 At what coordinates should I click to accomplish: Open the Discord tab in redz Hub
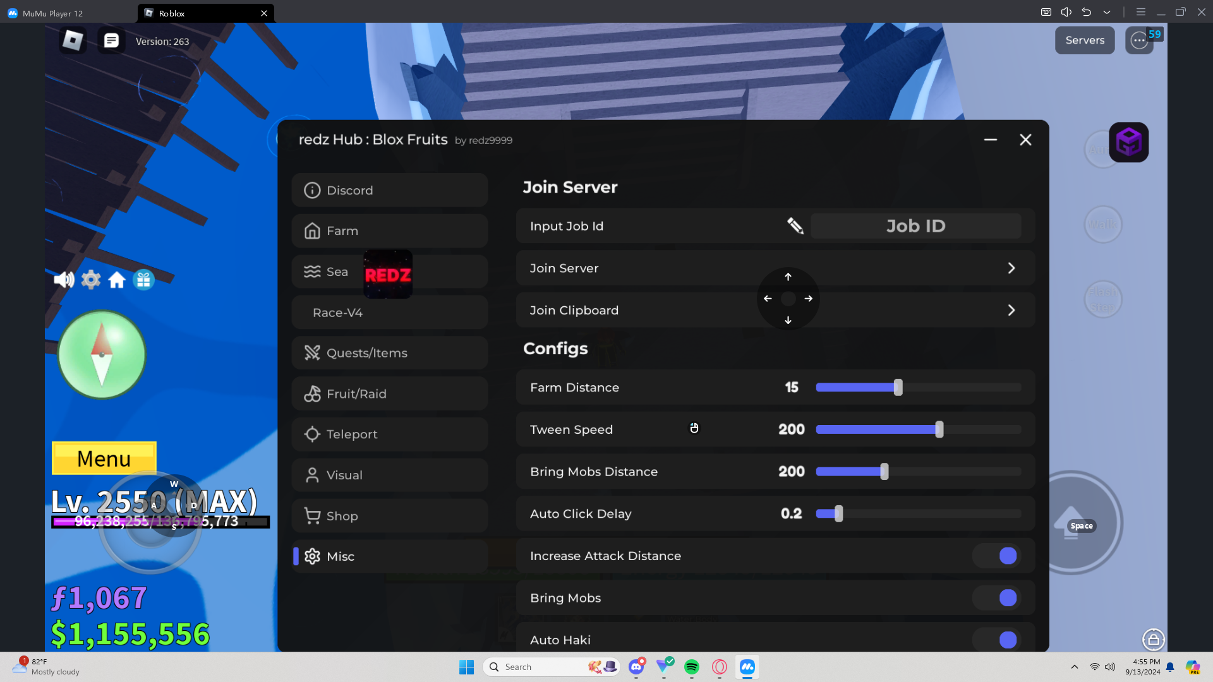click(x=390, y=190)
